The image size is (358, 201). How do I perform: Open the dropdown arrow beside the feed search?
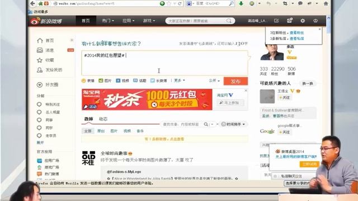(212, 124)
